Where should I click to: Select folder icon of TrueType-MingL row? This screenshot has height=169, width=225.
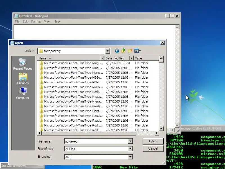pos(41,63)
